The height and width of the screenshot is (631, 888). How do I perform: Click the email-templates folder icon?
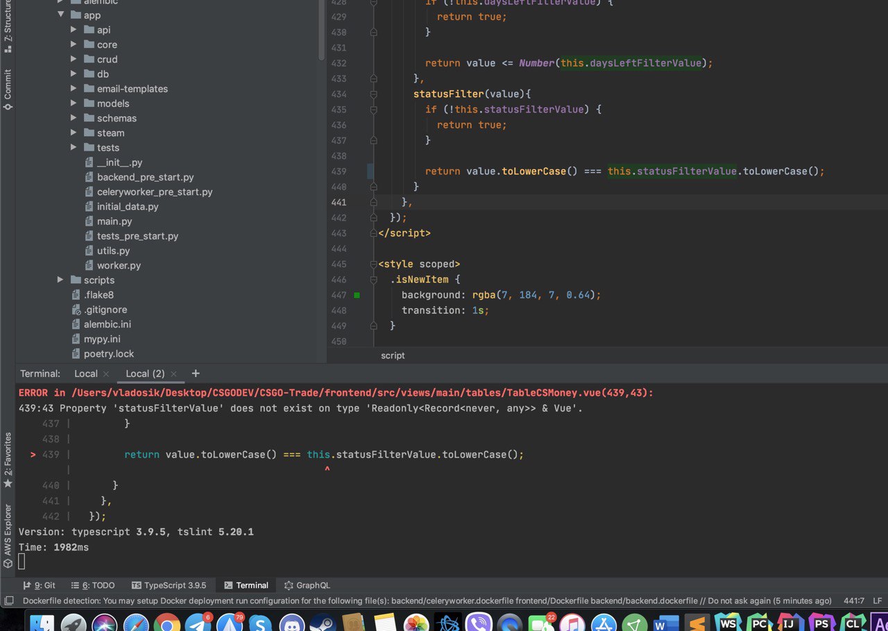click(89, 89)
